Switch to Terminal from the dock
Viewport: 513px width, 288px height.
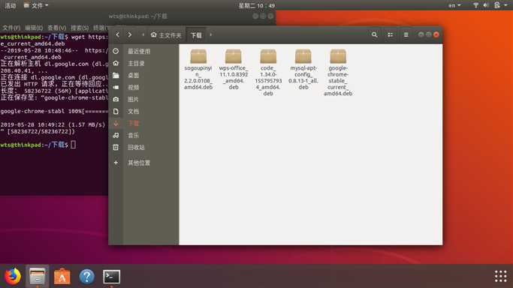click(112, 277)
